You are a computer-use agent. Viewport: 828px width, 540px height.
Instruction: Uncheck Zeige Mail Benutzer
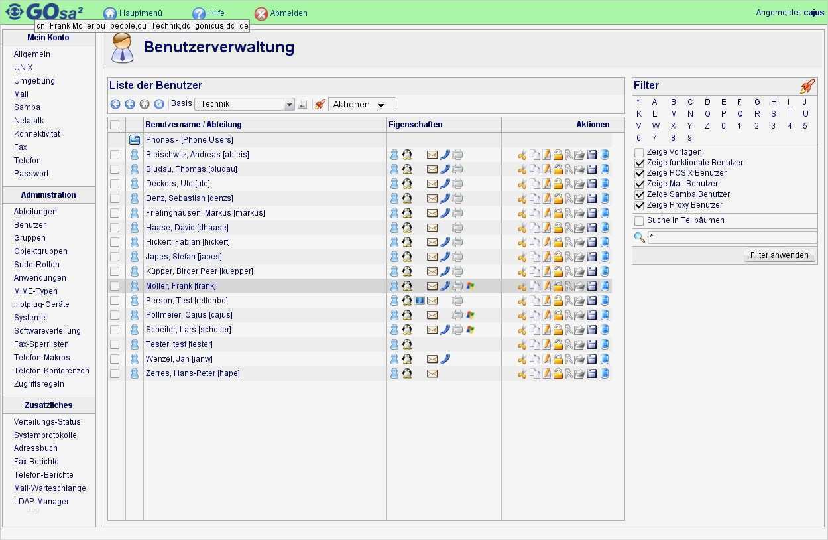(x=640, y=184)
